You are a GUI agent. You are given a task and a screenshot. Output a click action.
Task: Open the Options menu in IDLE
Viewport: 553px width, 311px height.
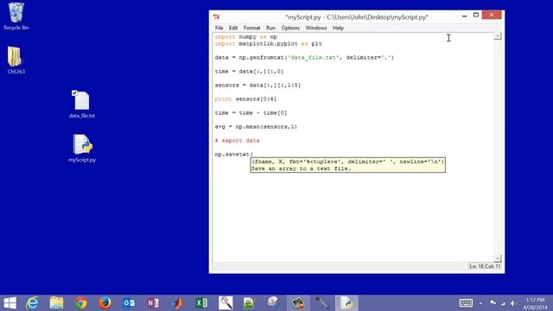pos(290,28)
